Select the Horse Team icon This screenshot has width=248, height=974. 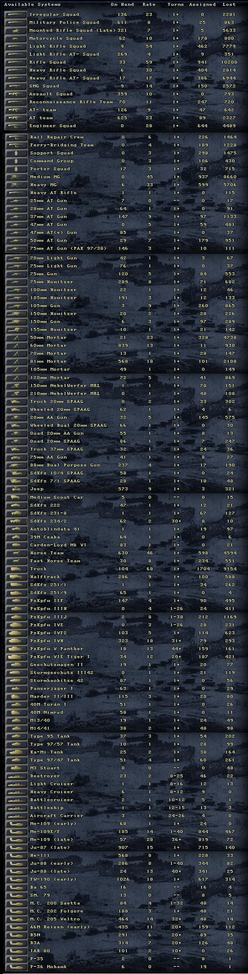(x=17, y=553)
